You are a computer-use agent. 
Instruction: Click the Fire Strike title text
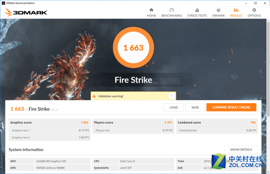133,80
